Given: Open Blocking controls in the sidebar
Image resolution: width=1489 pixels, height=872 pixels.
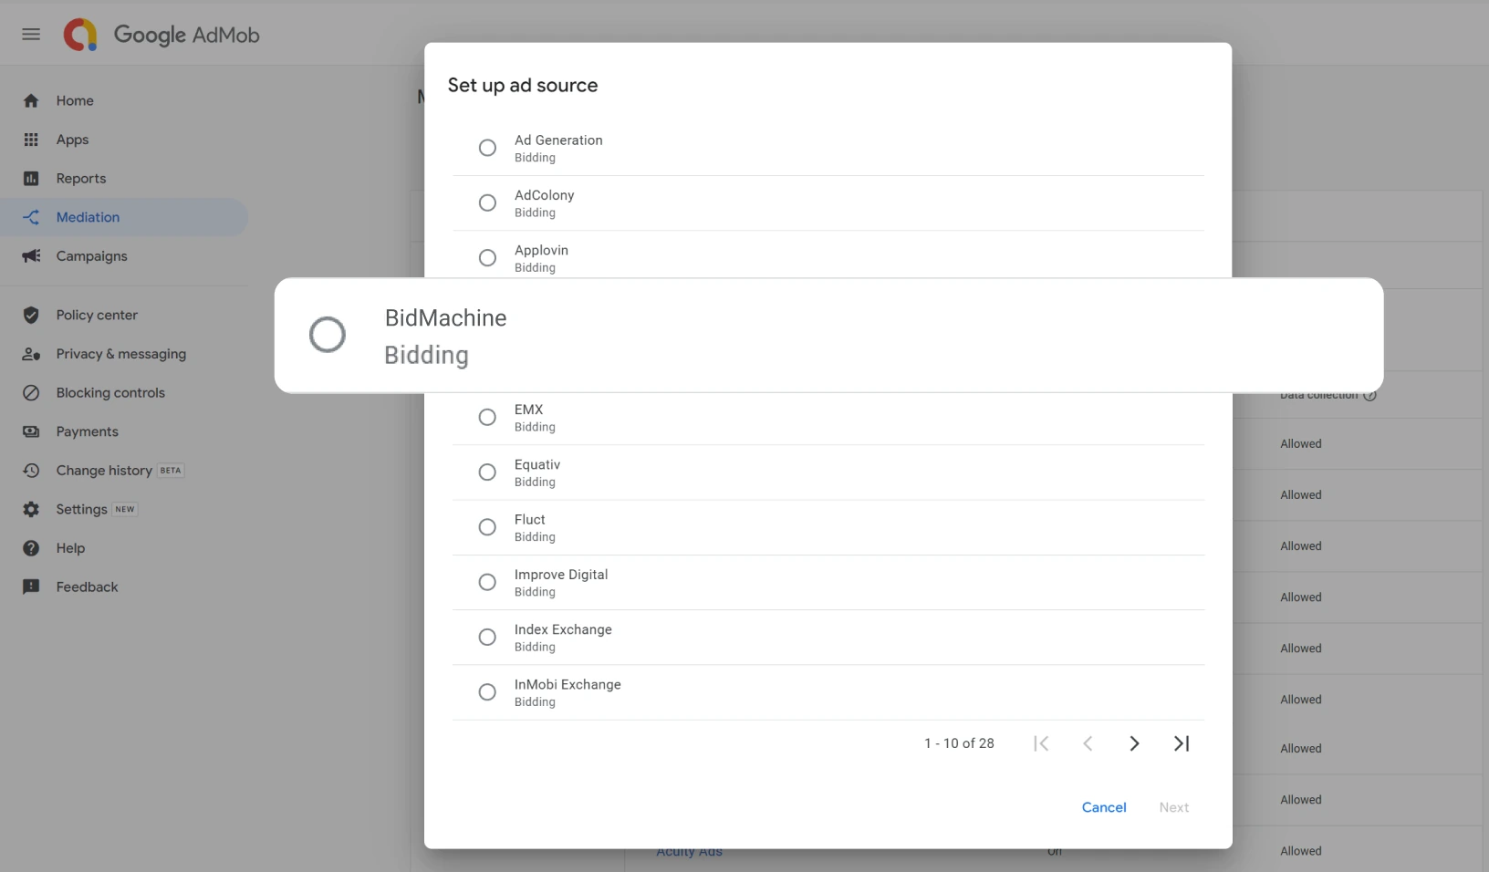Looking at the screenshot, I should click(124, 393).
